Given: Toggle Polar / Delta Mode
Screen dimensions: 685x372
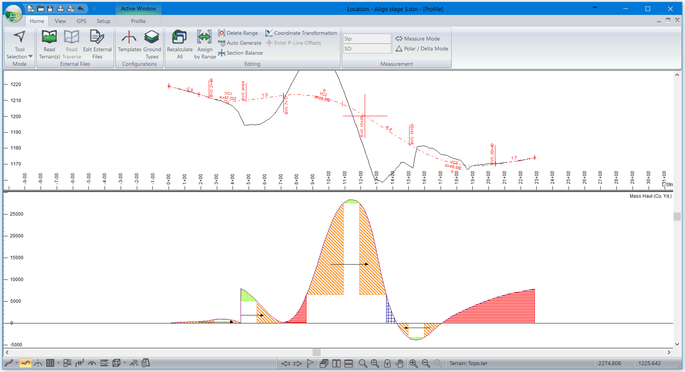Looking at the screenshot, I should click(x=422, y=49).
